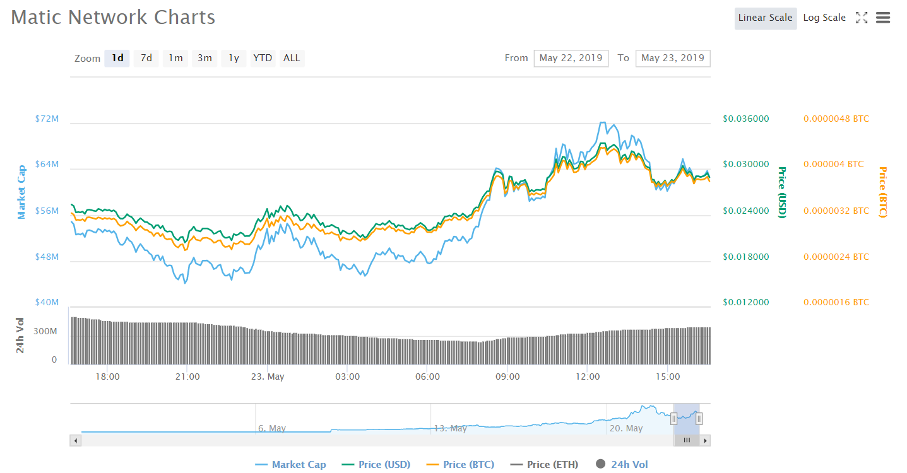Click the vertical Market Cap axis title
Image resolution: width=907 pixels, height=473 pixels.
tap(22, 192)
